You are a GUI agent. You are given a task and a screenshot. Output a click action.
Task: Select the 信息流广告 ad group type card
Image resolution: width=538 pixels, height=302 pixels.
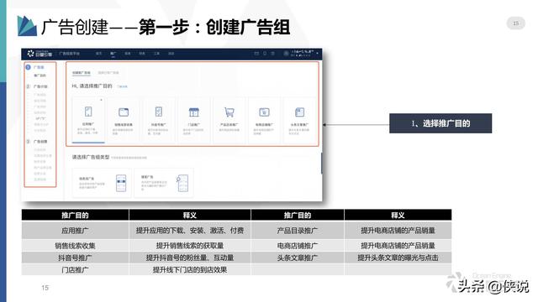tap(102, 183)
